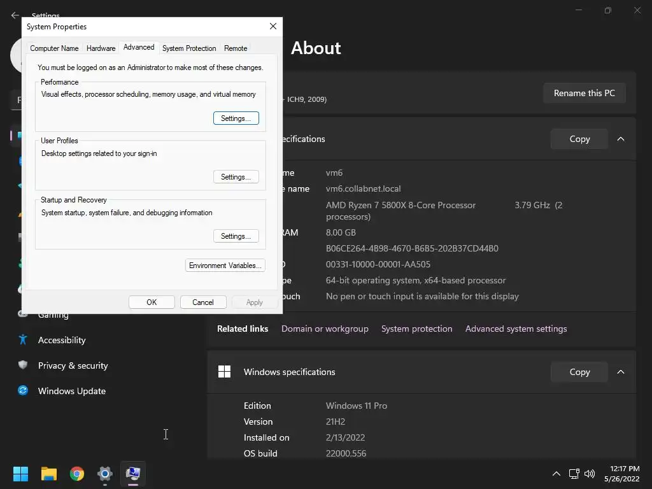Click the 8.00 GB RAM value

coord(341,232)
